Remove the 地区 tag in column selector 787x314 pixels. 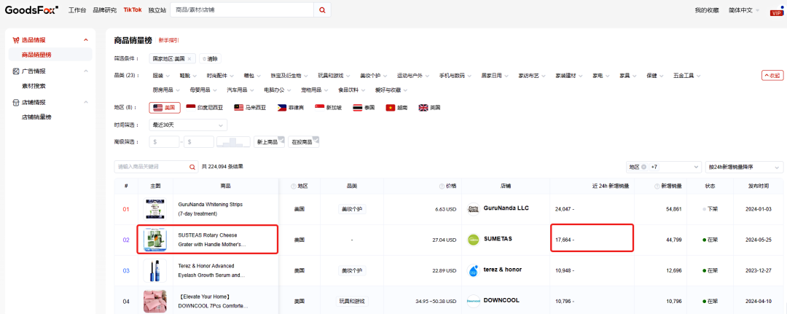click(643, 167)
